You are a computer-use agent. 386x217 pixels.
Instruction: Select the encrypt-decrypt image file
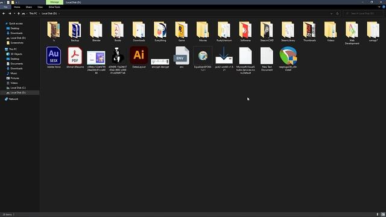click(x=160, y=63)
